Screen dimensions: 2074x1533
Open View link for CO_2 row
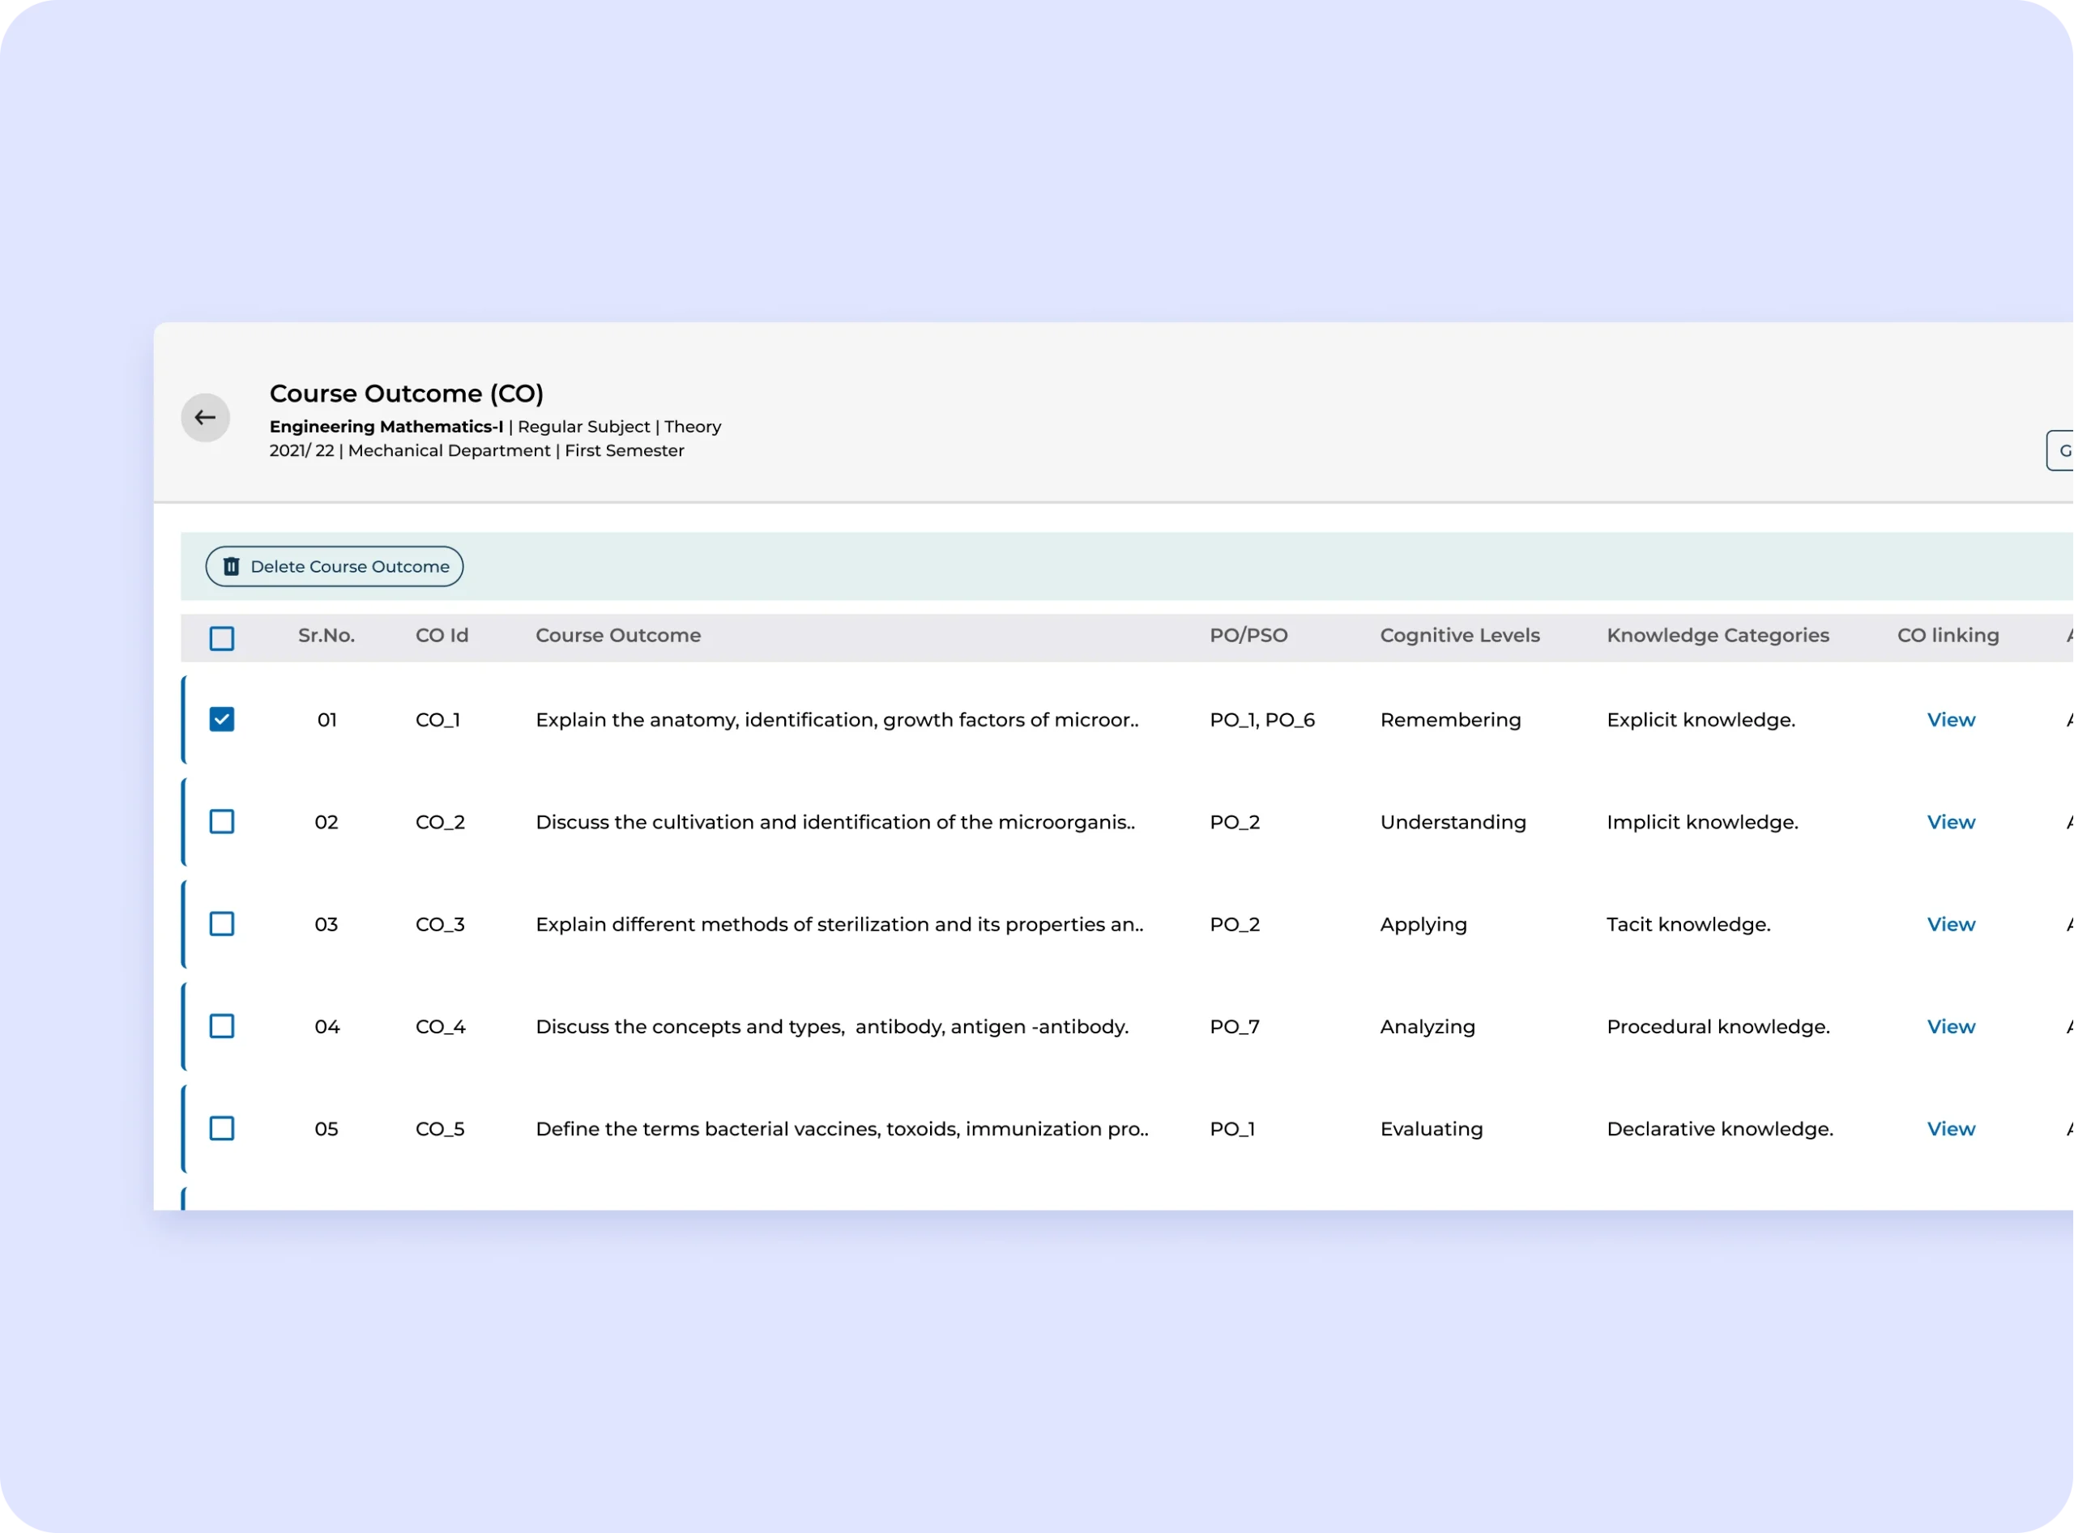1951,822
